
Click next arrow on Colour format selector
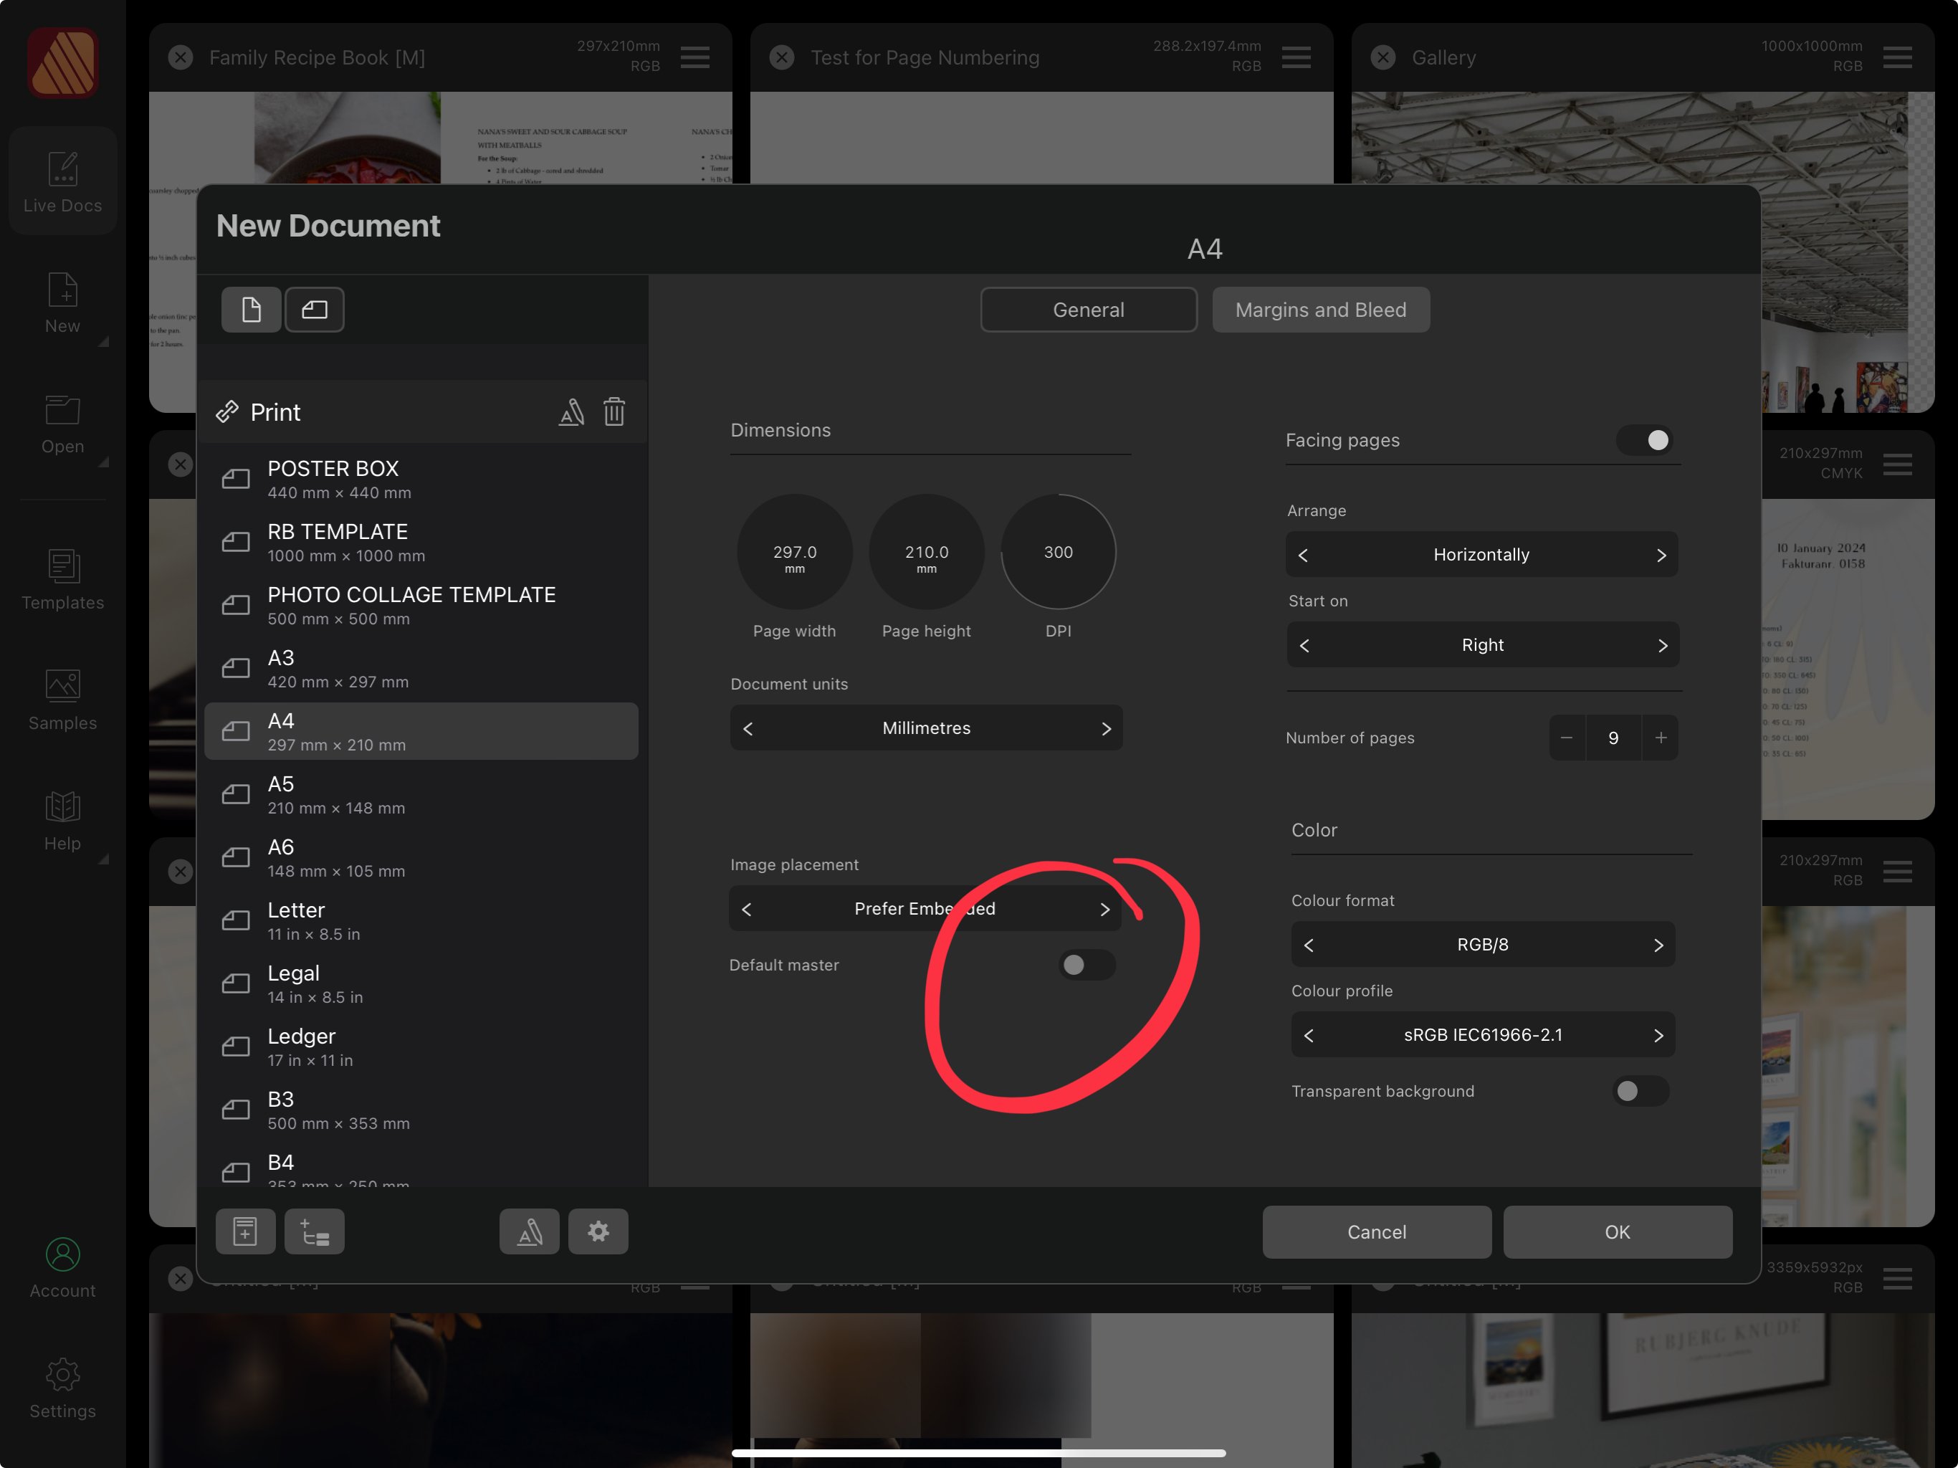pyautogui.click(x=1658, y=945)
